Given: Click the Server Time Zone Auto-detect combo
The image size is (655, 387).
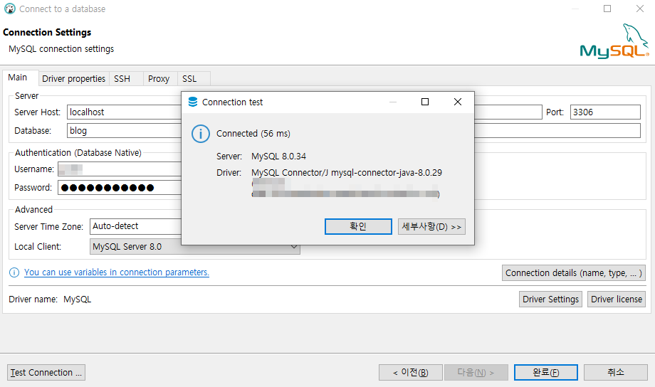Looking at the screenshot, I should pos(136,226).
